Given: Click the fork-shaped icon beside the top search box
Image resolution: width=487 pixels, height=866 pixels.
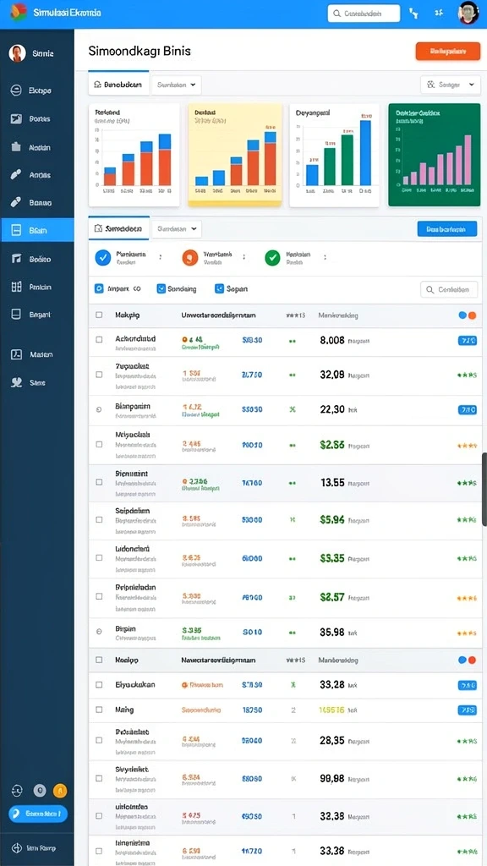Looking at the screenshot, I should pyautogui.click(x=413, y=13).
